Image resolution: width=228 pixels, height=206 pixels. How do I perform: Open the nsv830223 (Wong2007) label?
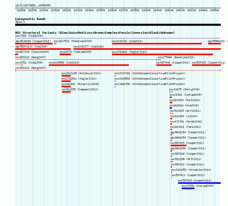(x=31, y=68)
